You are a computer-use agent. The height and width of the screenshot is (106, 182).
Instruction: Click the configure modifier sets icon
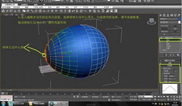point(178,55)
